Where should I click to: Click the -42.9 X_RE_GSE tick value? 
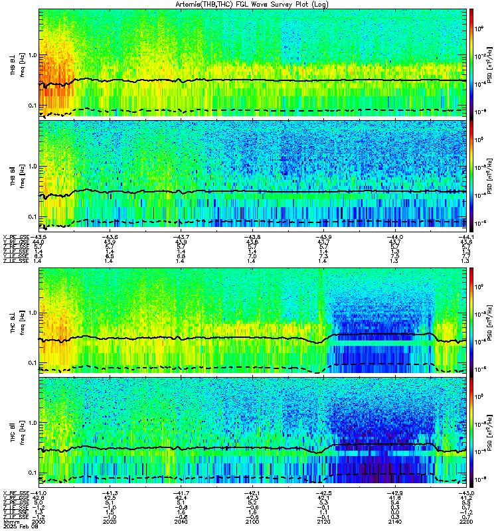(x=395, y=493)
